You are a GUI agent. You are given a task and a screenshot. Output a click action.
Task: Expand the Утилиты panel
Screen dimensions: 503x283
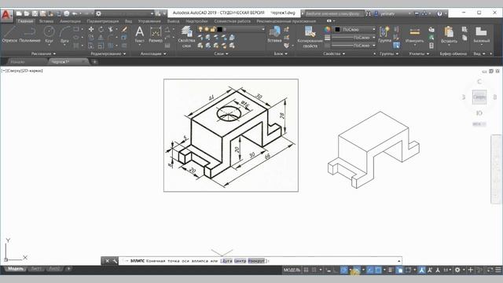point(419,53)
